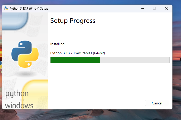Image resolution: width=181 pixels, height=120 pixels.
Task: Close the Python 3.13.7 Setup window
Action: click(x=166, y=8)
